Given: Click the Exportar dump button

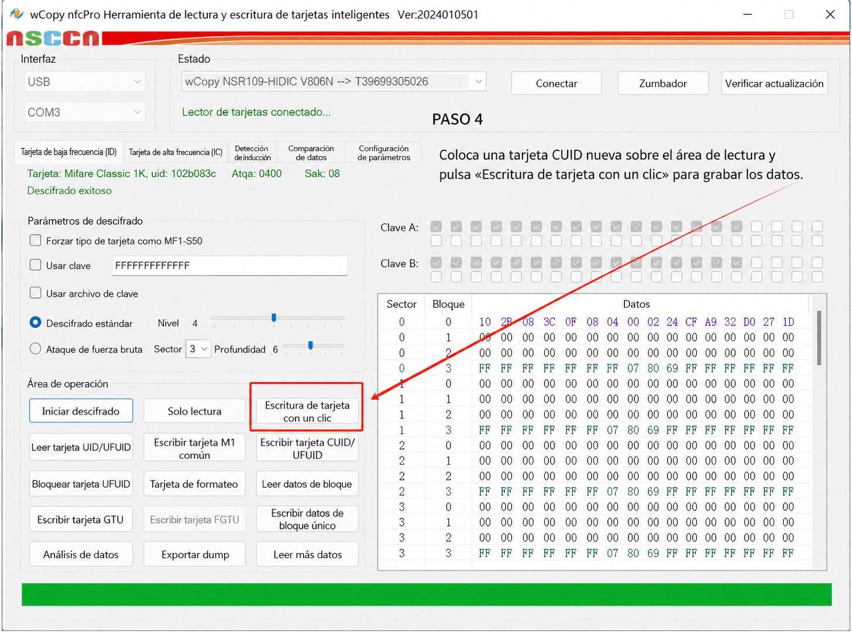Looking at the screenshot, I should [x=194, y=554].
